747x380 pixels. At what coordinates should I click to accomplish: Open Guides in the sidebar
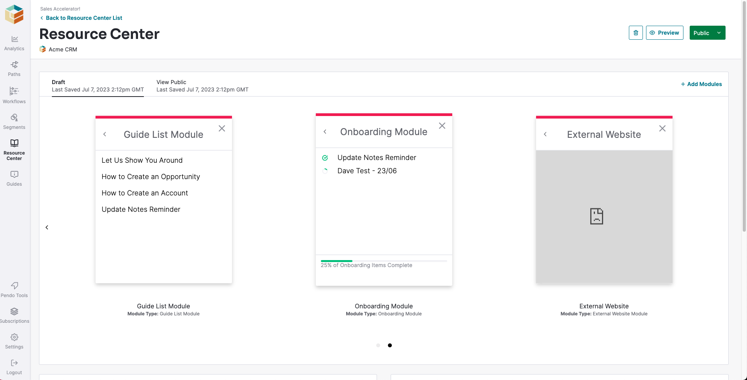[14, 179]
